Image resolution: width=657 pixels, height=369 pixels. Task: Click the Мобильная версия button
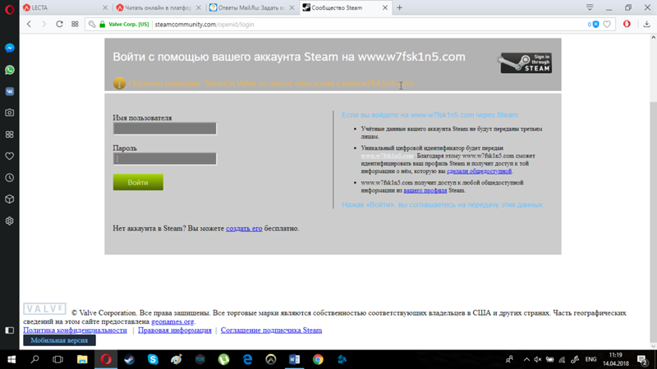[x=59, y=340]
